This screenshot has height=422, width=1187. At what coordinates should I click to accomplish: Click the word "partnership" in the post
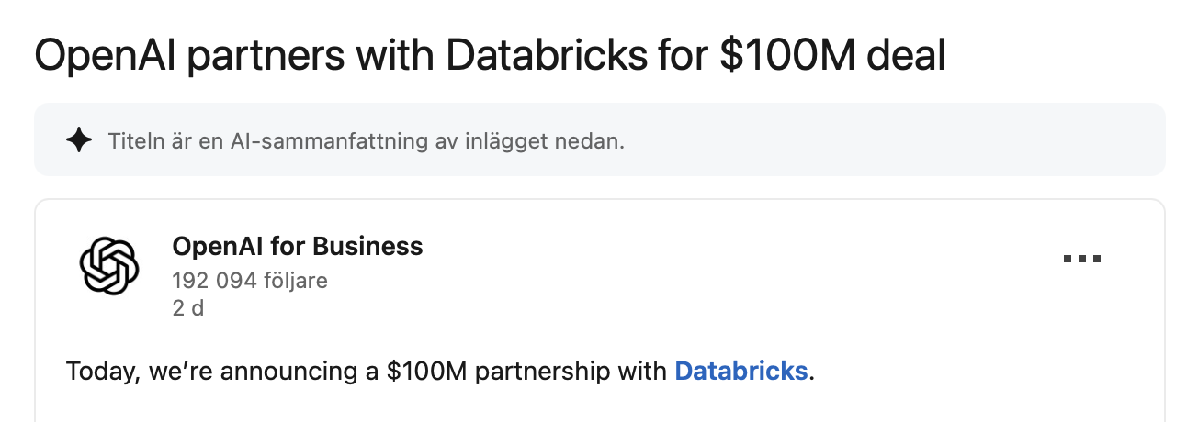(x=538, y=372)
